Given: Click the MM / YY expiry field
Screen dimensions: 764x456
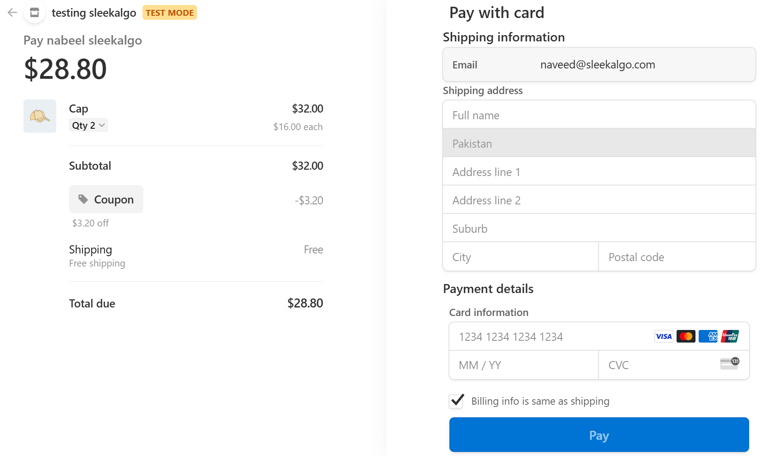Looking at the screenshot, I should (523, 365).
